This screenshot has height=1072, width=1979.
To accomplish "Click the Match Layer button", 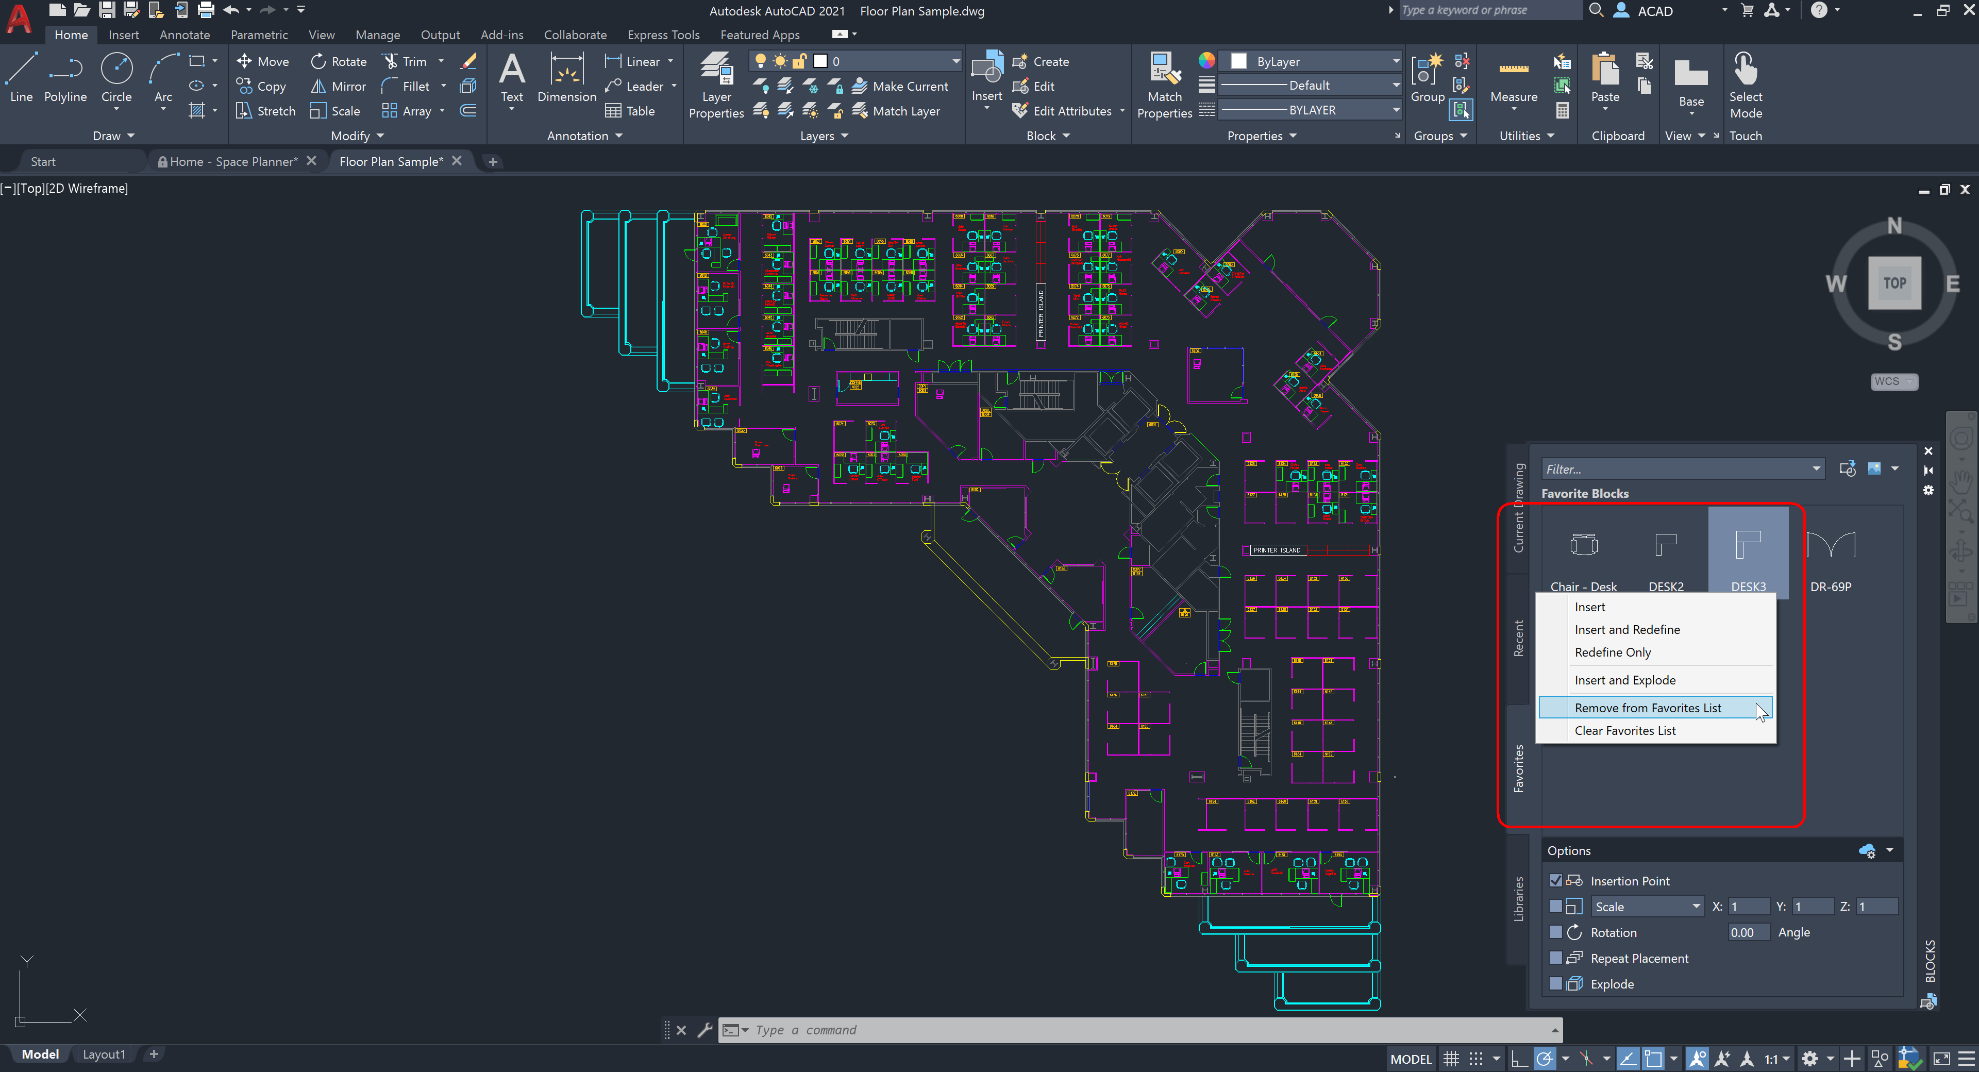I will point(896,111).
